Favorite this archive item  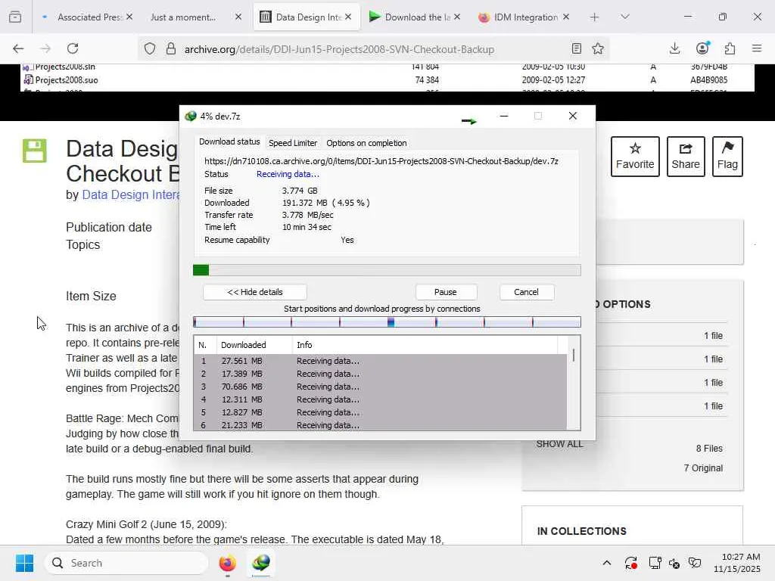(x=635, y=156)
